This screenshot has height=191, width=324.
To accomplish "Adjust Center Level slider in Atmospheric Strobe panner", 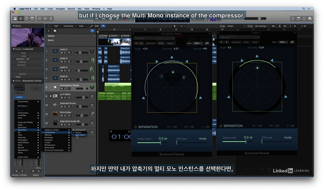I will coord(152,142).
